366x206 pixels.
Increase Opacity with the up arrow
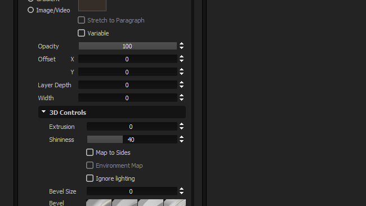pyautogui.click(x=182, y=44)
